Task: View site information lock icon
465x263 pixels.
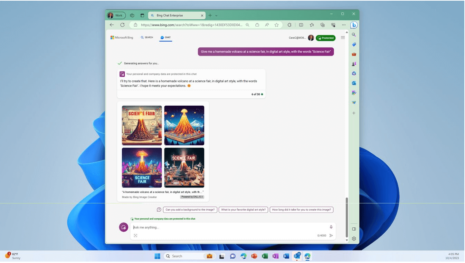Action: [135, 25]
